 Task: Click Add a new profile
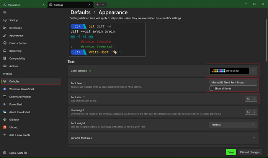pos(31,135)
